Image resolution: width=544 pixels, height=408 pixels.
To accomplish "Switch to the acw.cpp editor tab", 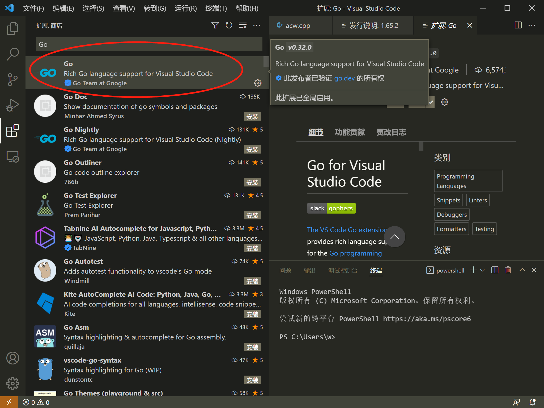I will (x=300, y=25).
